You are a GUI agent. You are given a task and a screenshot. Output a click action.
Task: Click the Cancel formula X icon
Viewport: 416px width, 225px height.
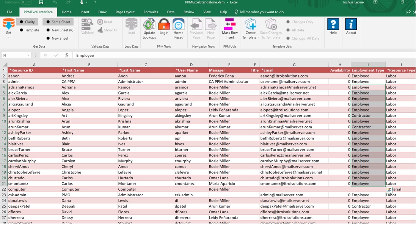pos(46,55)
